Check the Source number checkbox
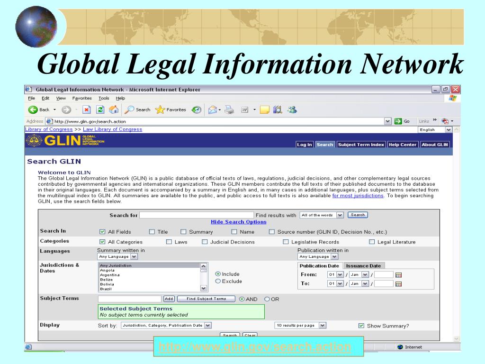The width and height of the screenshot is (485, 364). pos(271,231)
